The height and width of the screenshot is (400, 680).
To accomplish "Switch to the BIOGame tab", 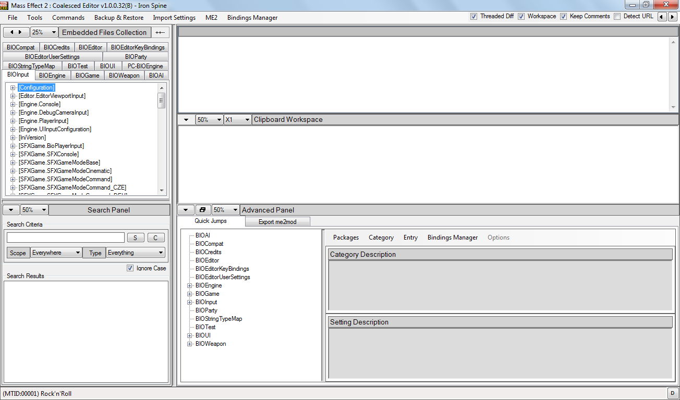I will 87,76.
